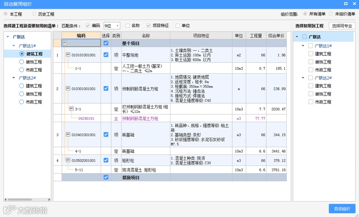359x217 pixels.
Task: Toggle the 编码 match condition checkbox
Action: point(88,26)
